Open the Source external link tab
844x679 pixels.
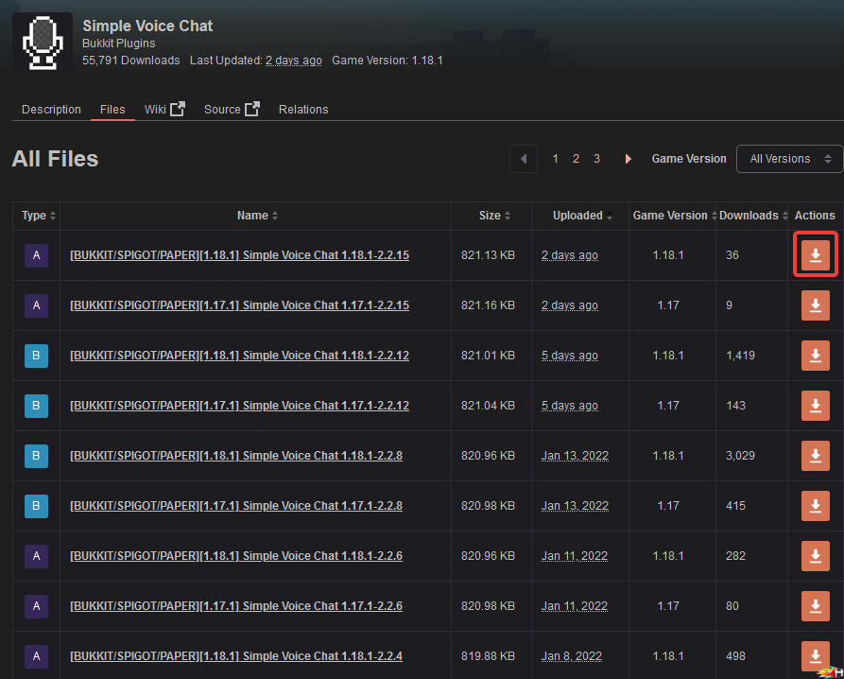coord(232,110)
